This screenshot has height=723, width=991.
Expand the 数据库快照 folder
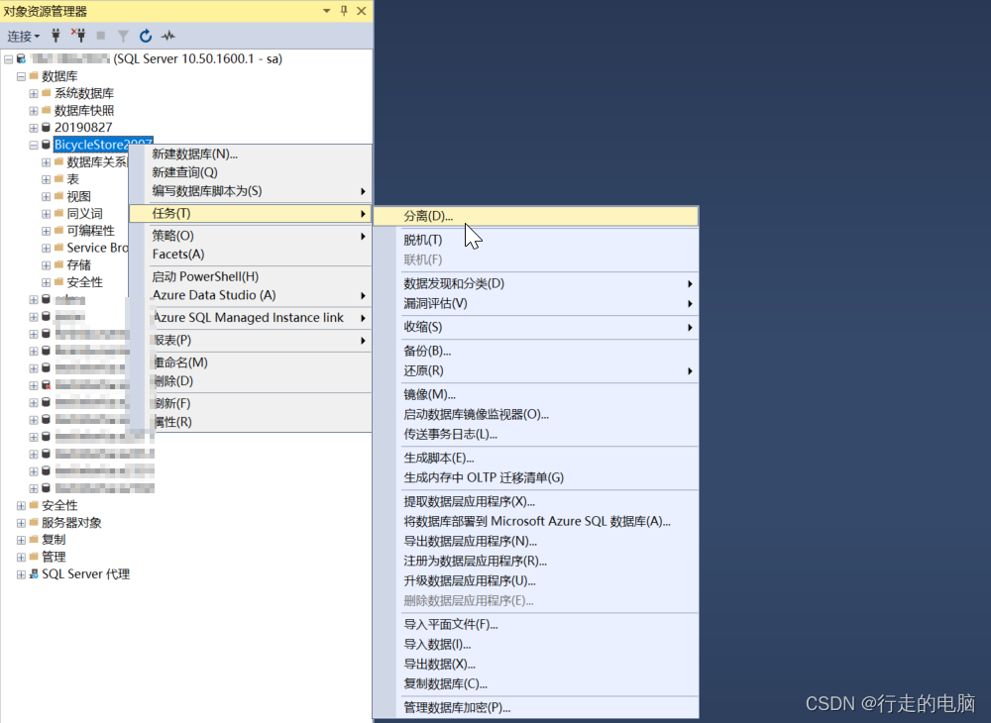[34, 111]
